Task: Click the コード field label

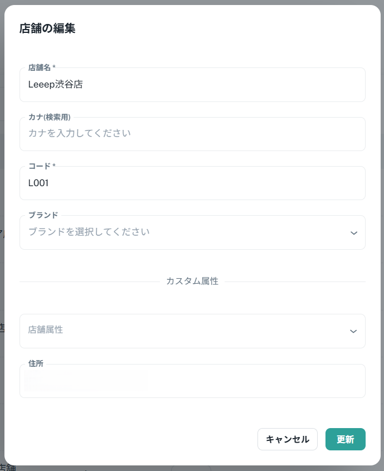Action: point(39,166)
